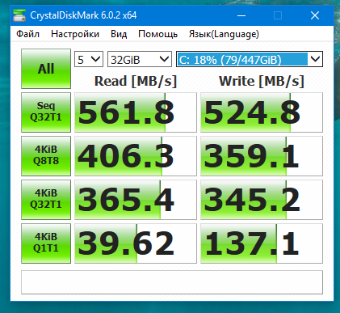Image resolution: width=340 pixels, height=313 pixels.
Task: Open the Вид menu
Action: click(x=119, y=34)
